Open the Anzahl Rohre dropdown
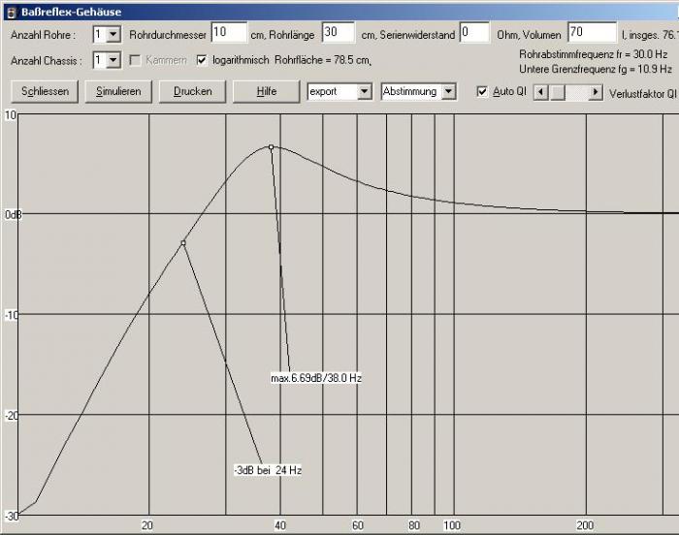 coord(113,34)
